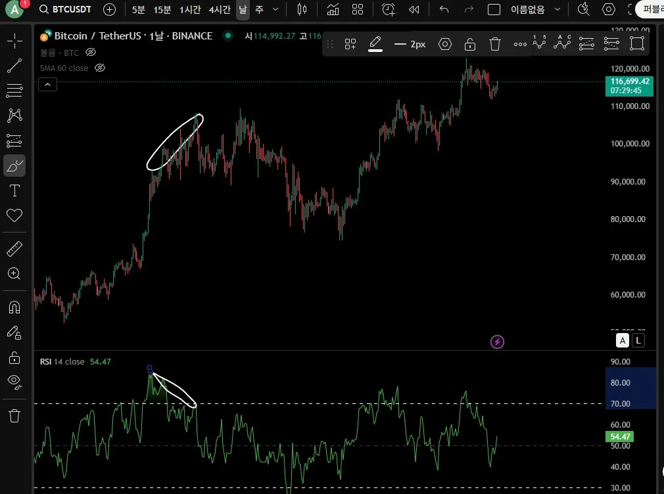Switch to the 주 weekly timeframe
Screen dimensions: 664x494
[259, 9]
